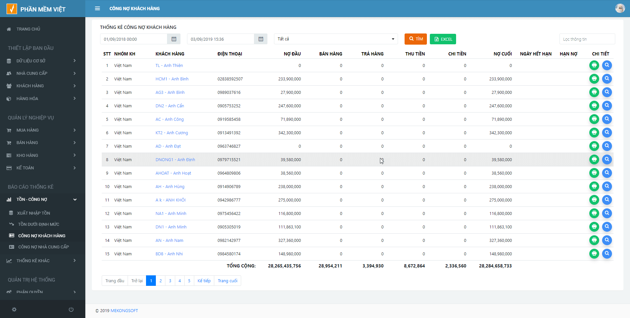This screenshot has height=318, width=630.
Task: Open customer link KT2 - Anh Cương
Action: pyautogui.click(x=172, y=133)
